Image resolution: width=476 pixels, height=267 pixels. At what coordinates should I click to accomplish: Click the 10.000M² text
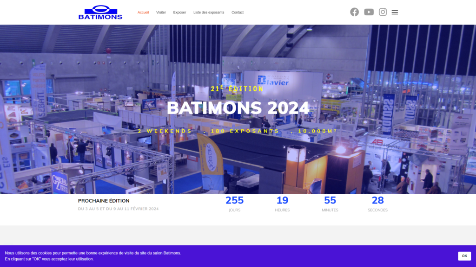317,131
